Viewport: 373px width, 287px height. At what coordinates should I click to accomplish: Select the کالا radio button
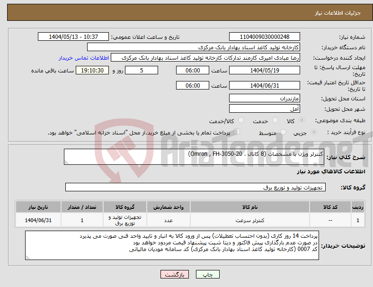click(x=302, y=120)
